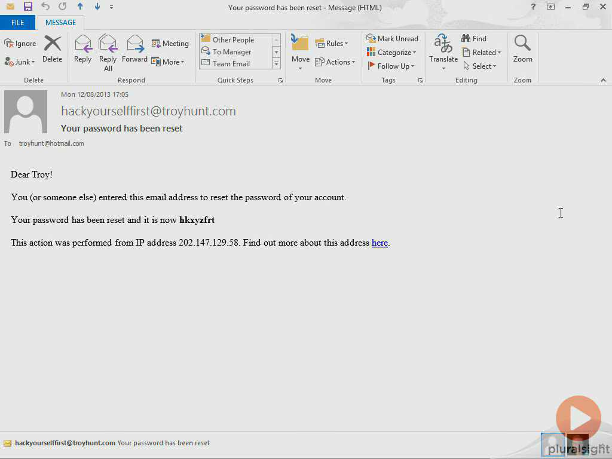
Task: Open the Tags dialog launcher
Action: (x=420, y=81)
